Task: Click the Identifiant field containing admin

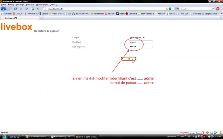Action: [141, 42]
